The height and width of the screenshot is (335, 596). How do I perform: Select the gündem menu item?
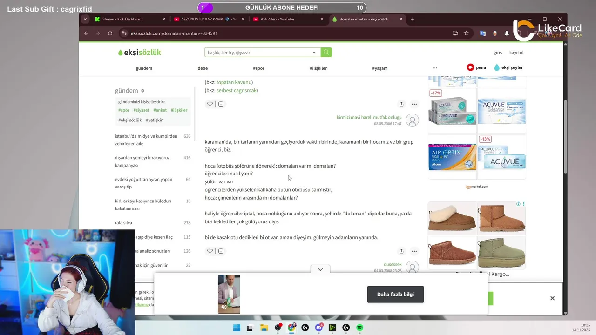point(144,68)
